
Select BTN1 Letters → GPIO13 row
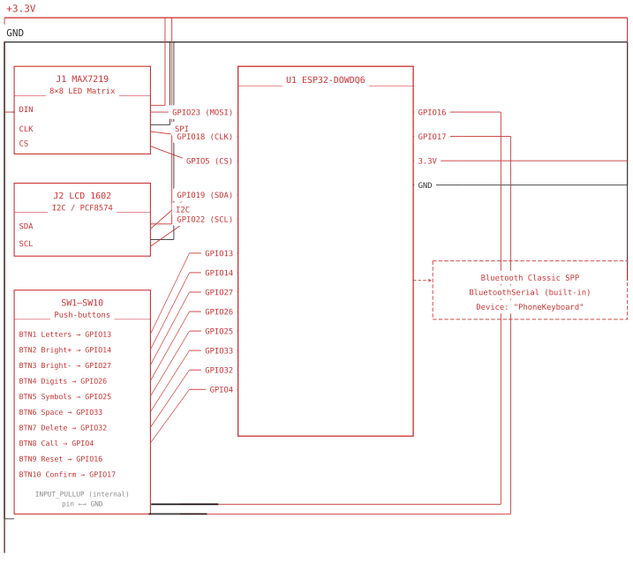(65, 334)
